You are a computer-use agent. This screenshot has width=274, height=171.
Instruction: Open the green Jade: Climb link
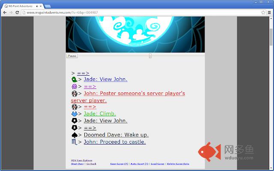[100, 114]
